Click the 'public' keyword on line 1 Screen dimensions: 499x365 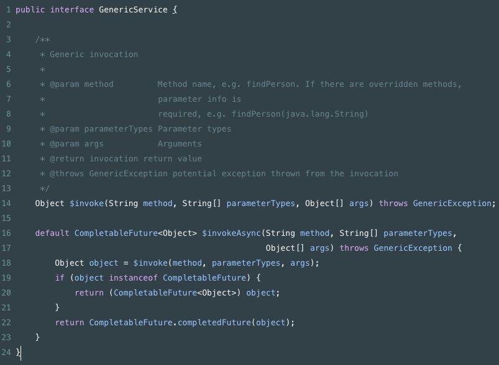(x=30, y=10)
